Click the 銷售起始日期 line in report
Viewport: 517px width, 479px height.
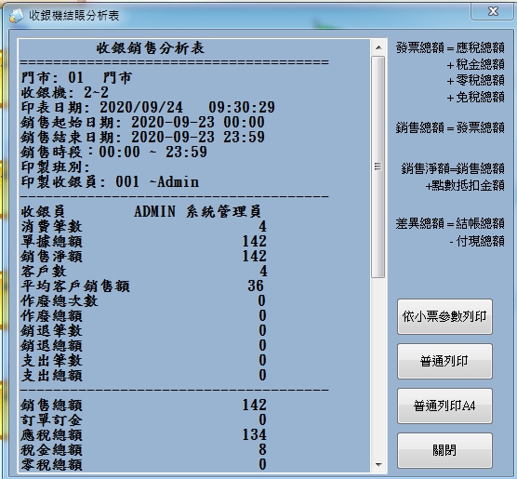(143, 123)
